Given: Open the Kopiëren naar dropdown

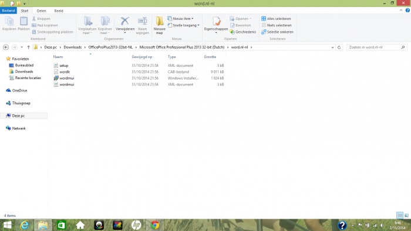Looking at the screenshot, I should 105,25.
